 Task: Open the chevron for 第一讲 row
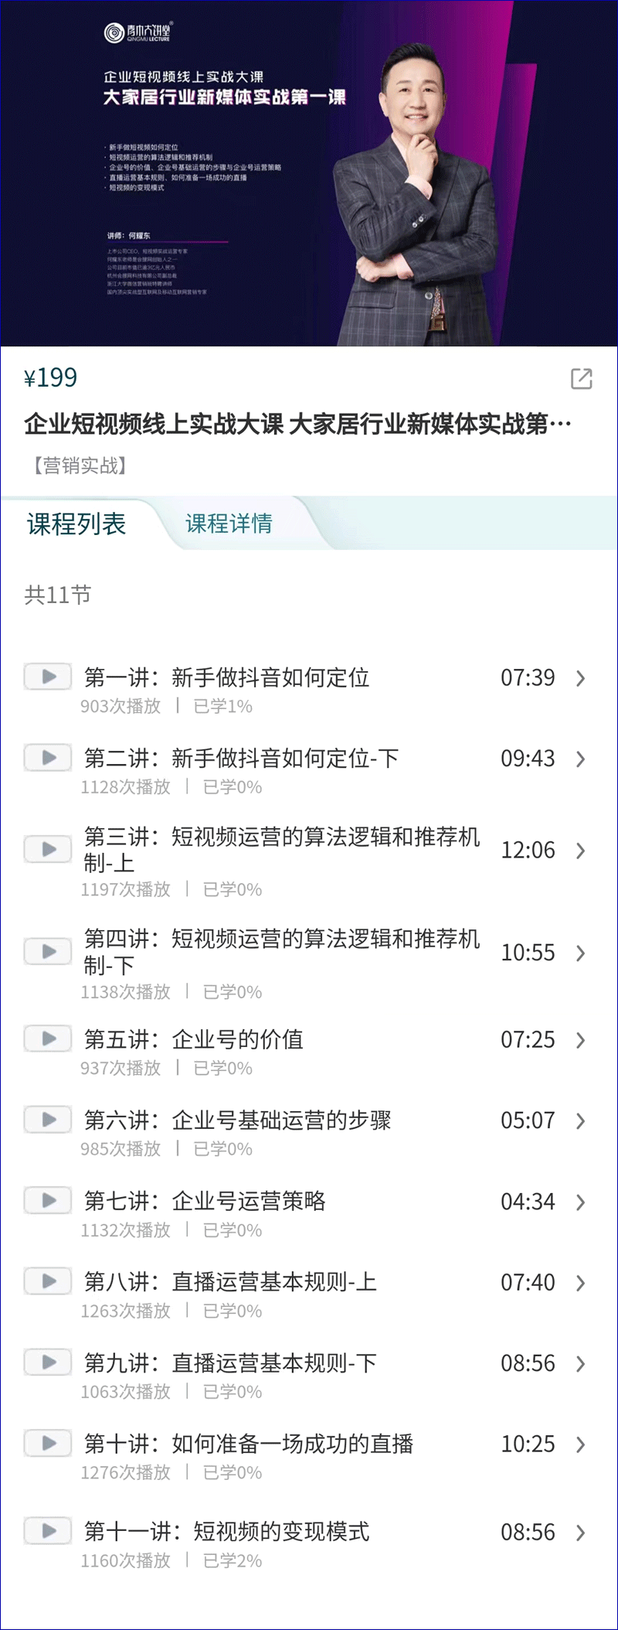click(x=581, y=678)
